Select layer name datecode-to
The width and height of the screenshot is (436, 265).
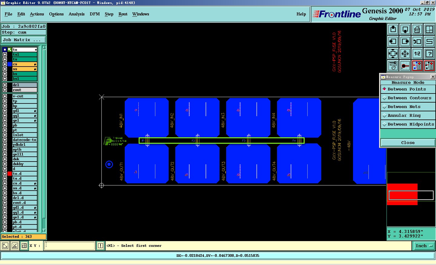(25, 140)
